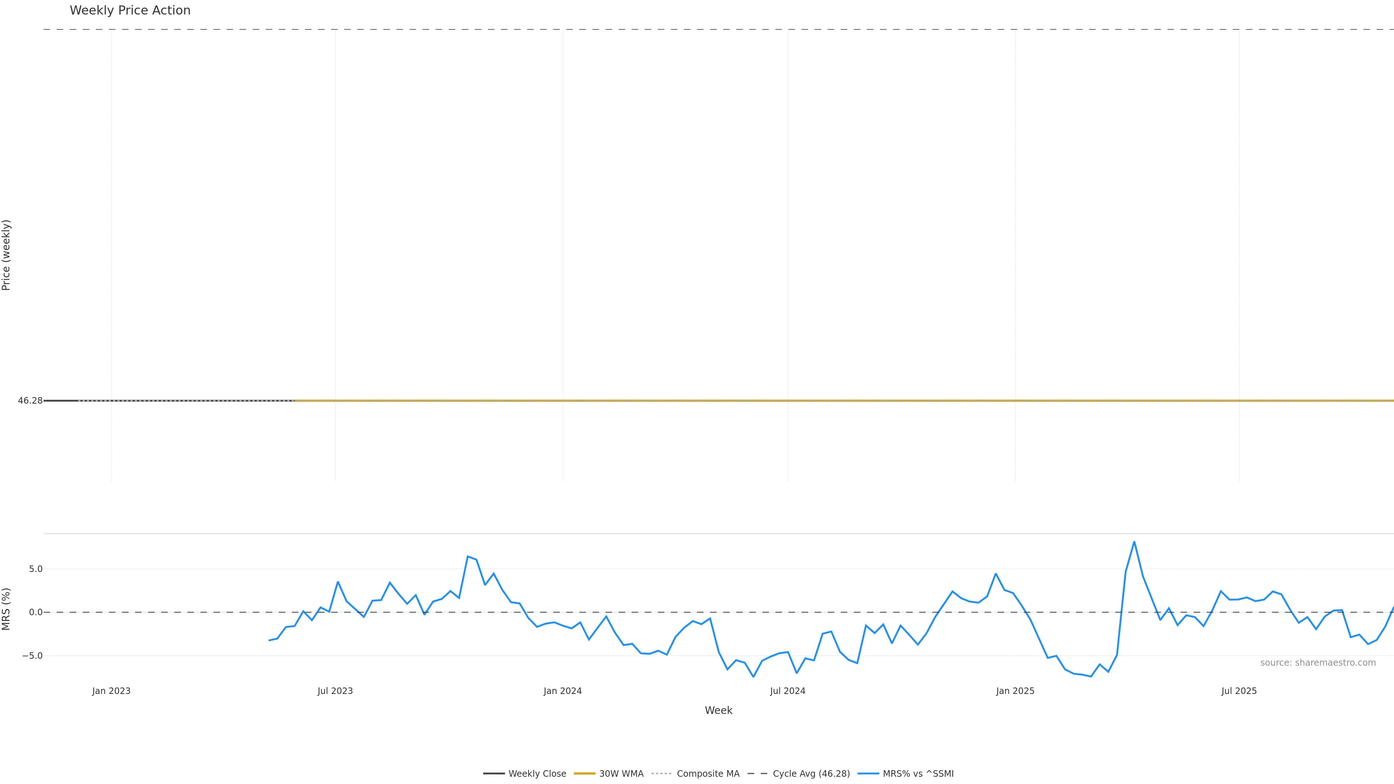Image resolution: width=1394 pixels, height=784 pixels.
Task: Click the gold 30W WMA legend line swatch
Action: point(584,774)
